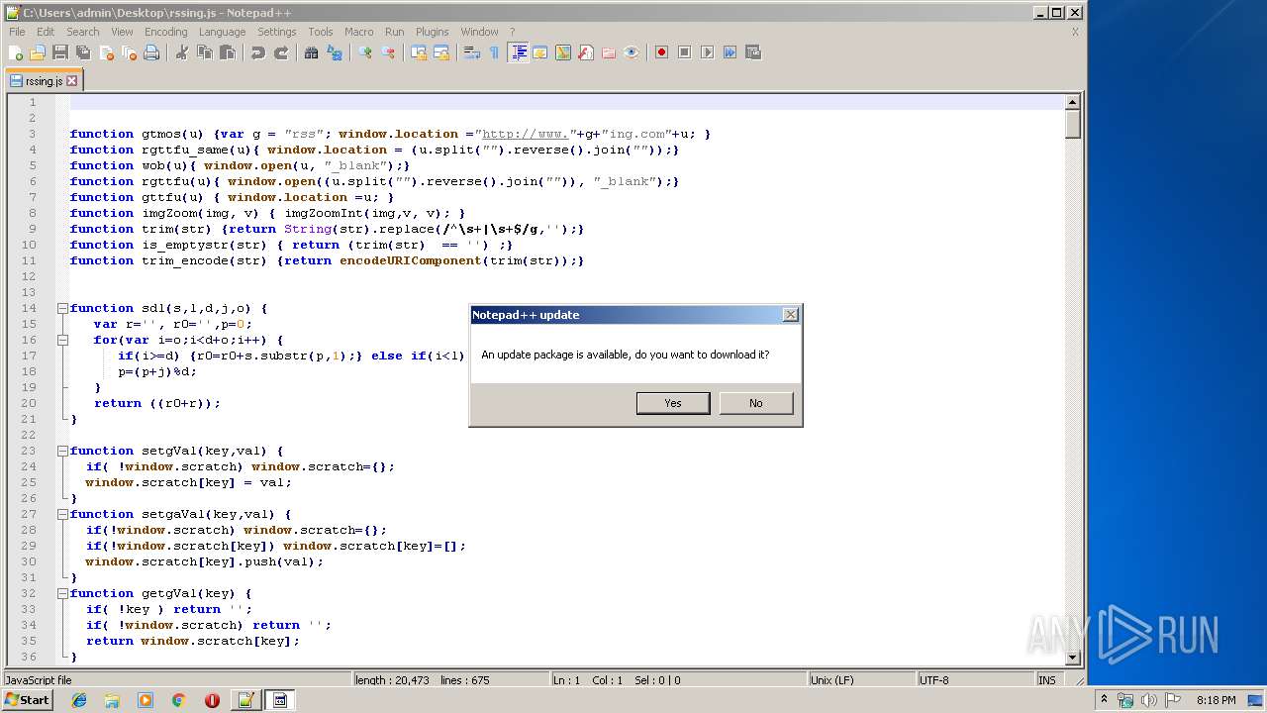This screenshot has height=713, width=1267.
Task: Copy selection with toolbar icon
Action: (x=205, y=52)
